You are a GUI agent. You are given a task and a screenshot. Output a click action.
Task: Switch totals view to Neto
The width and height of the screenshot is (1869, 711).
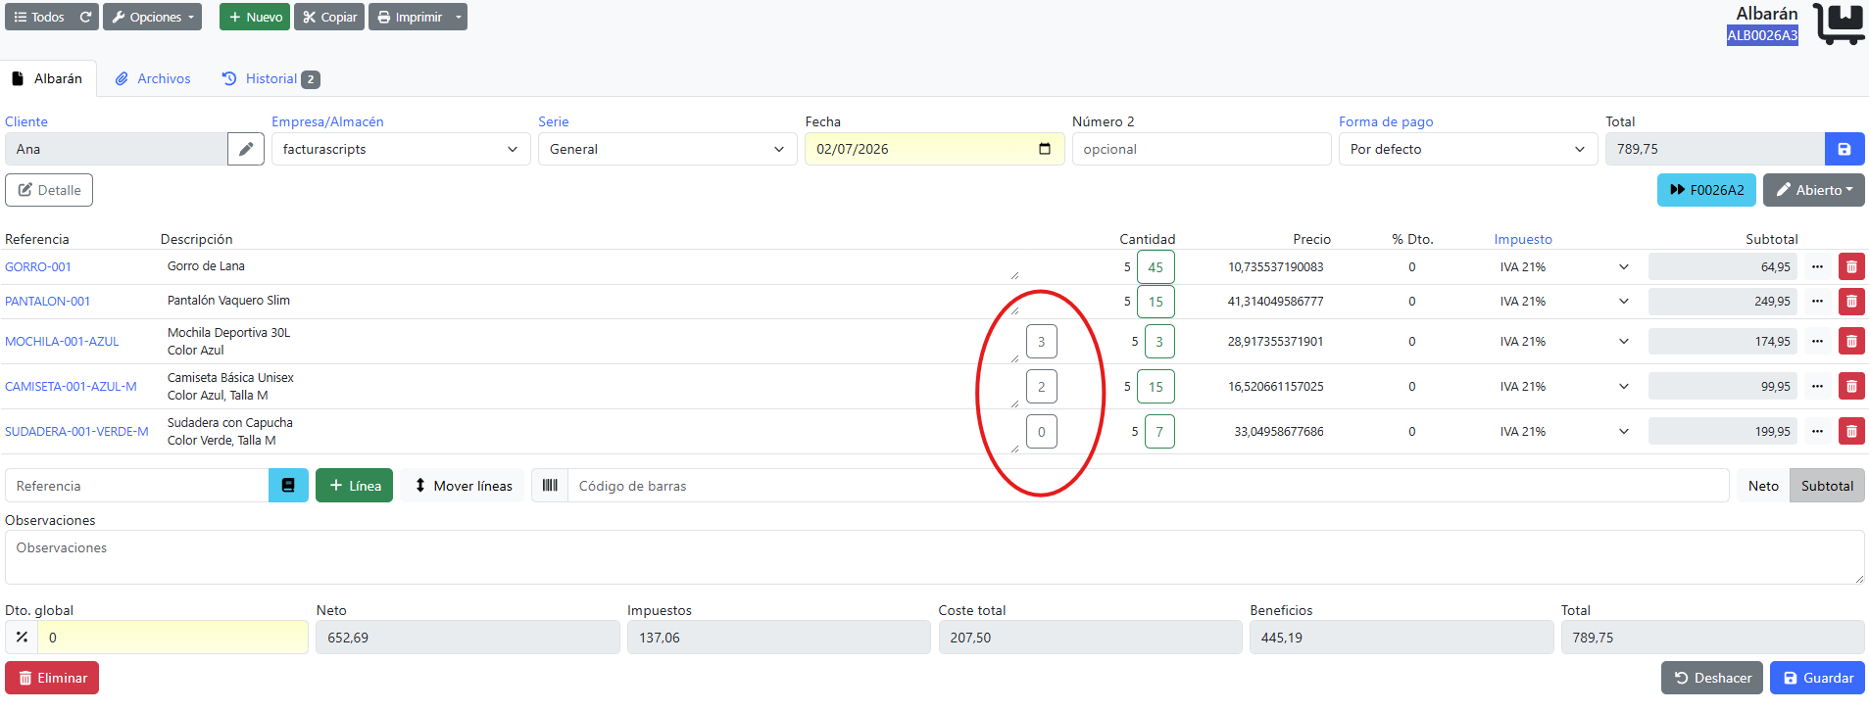[1763, 486]
